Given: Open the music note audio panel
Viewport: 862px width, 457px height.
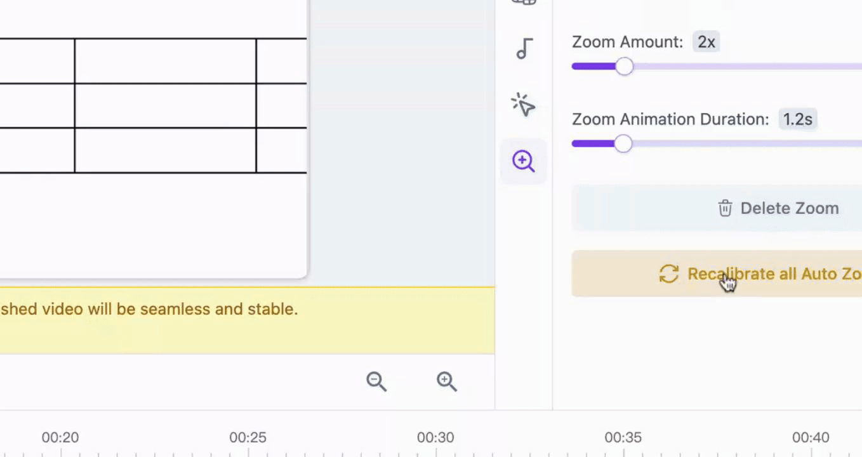Looking at the screenshot, I should click(x=524, y=49).
